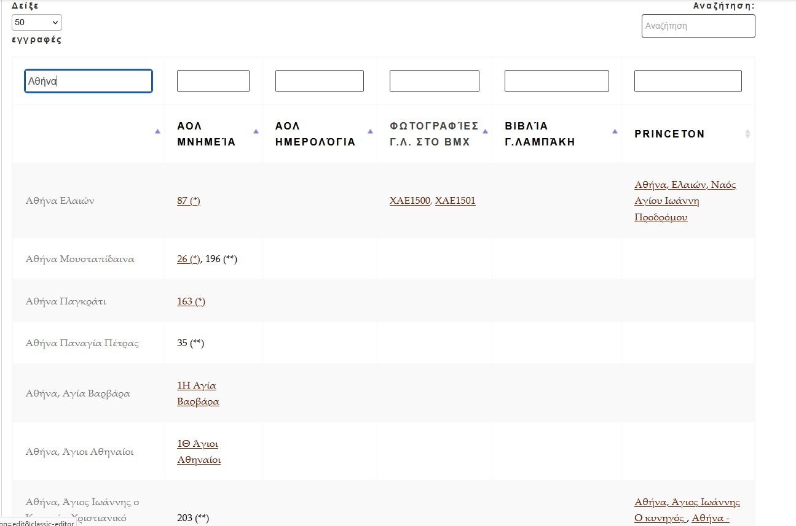Screen dimensions: 796x526
Task: Click the Βιβλία Γ.Λαμπάκη column filter box
Action: tap(556, 81)
